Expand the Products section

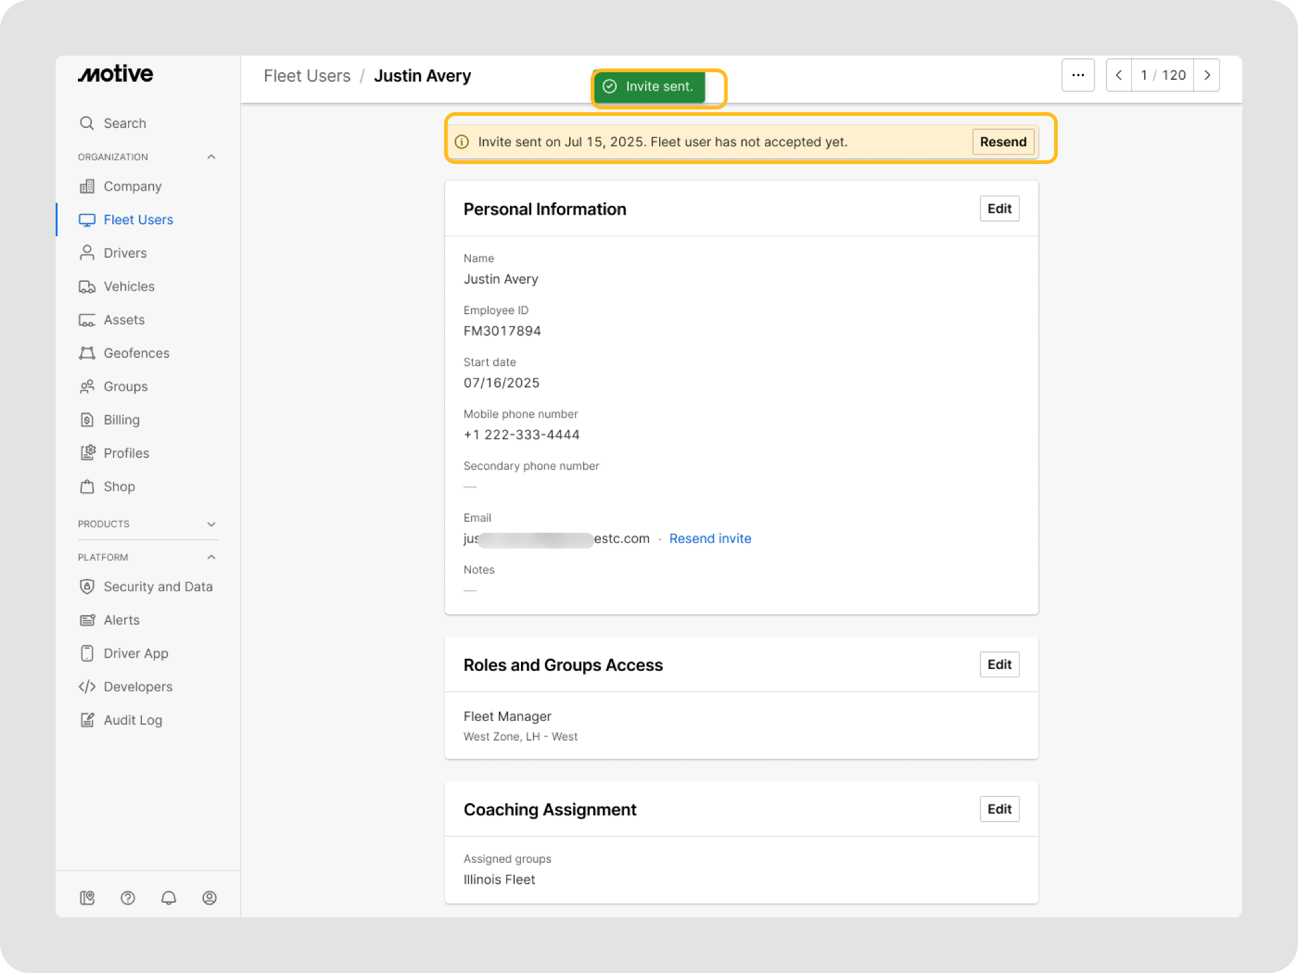[x=211, y=524]
